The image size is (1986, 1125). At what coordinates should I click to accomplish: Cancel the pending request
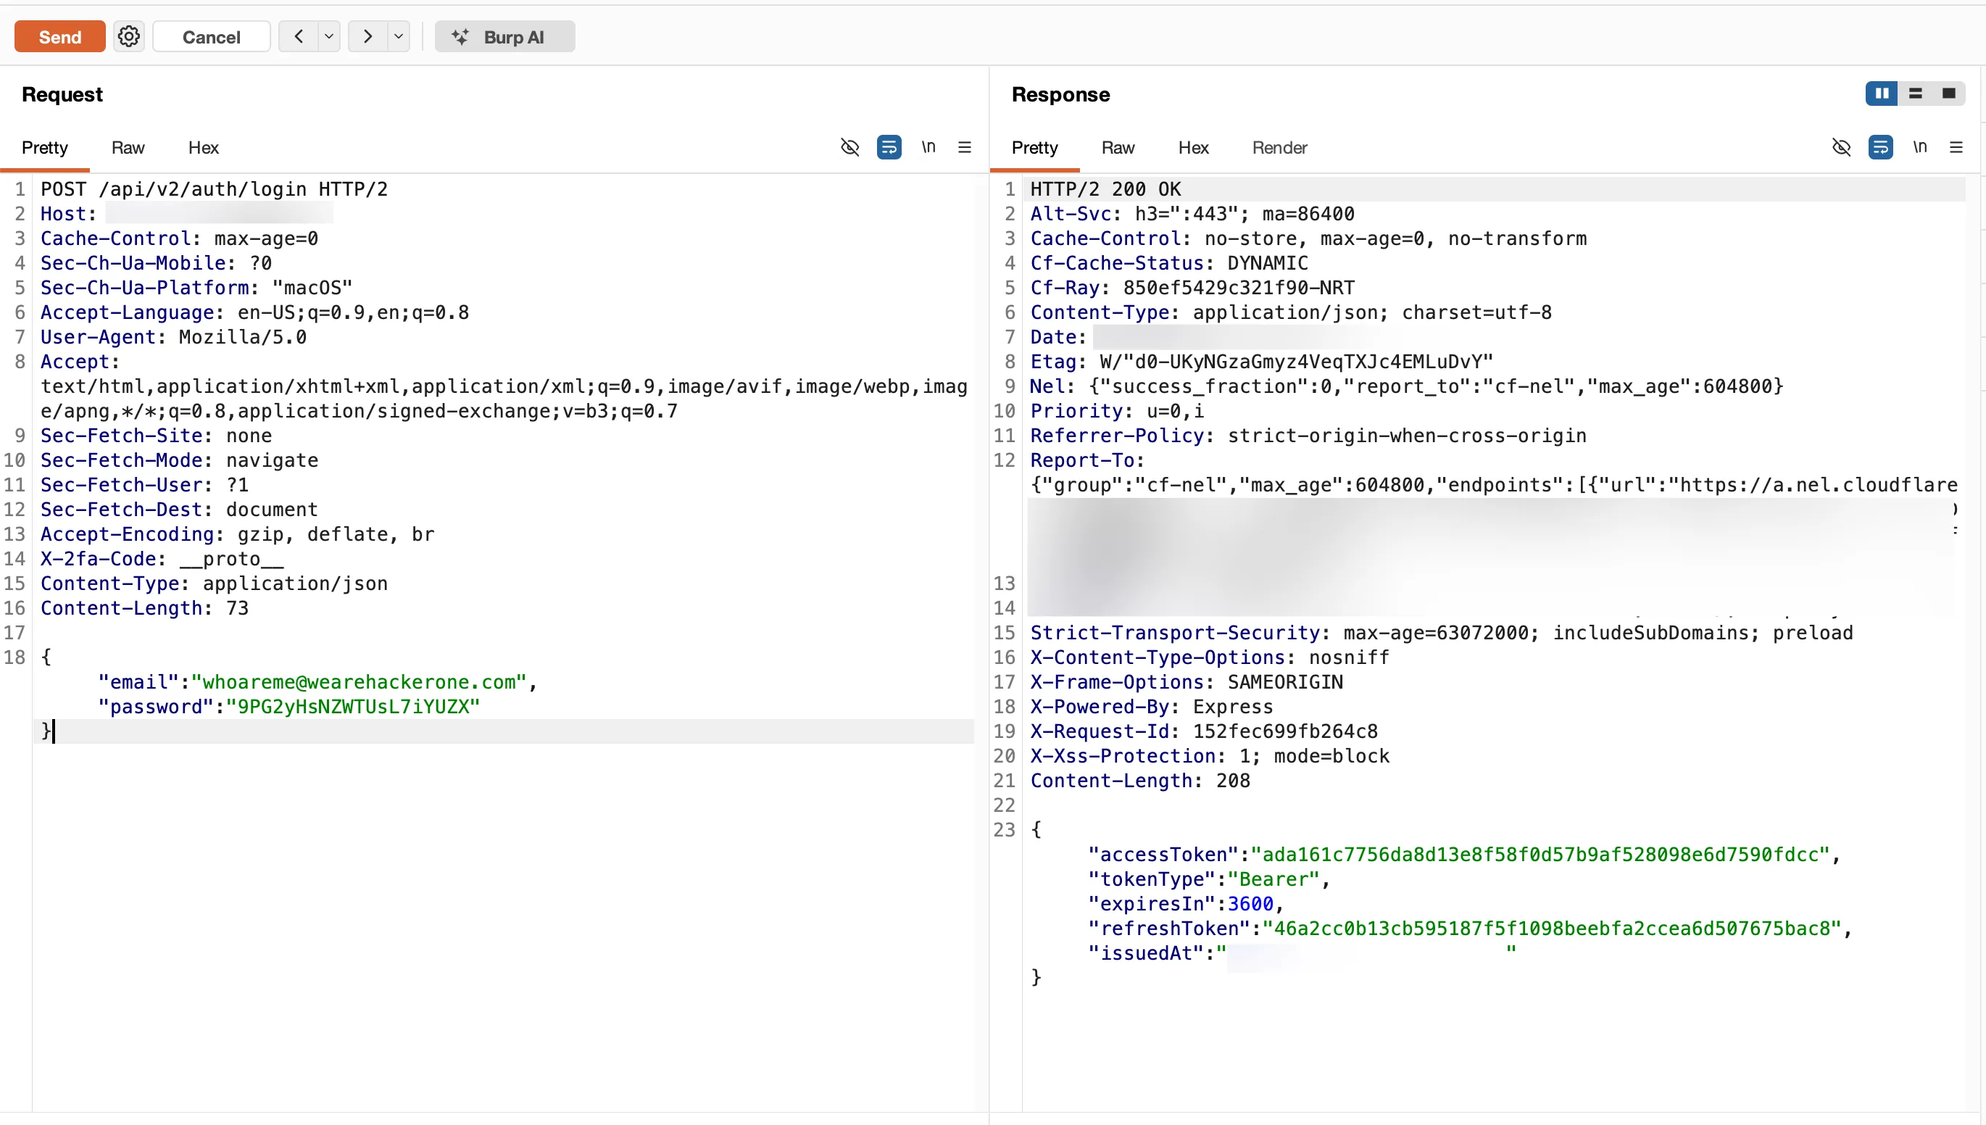pos(211,36)
